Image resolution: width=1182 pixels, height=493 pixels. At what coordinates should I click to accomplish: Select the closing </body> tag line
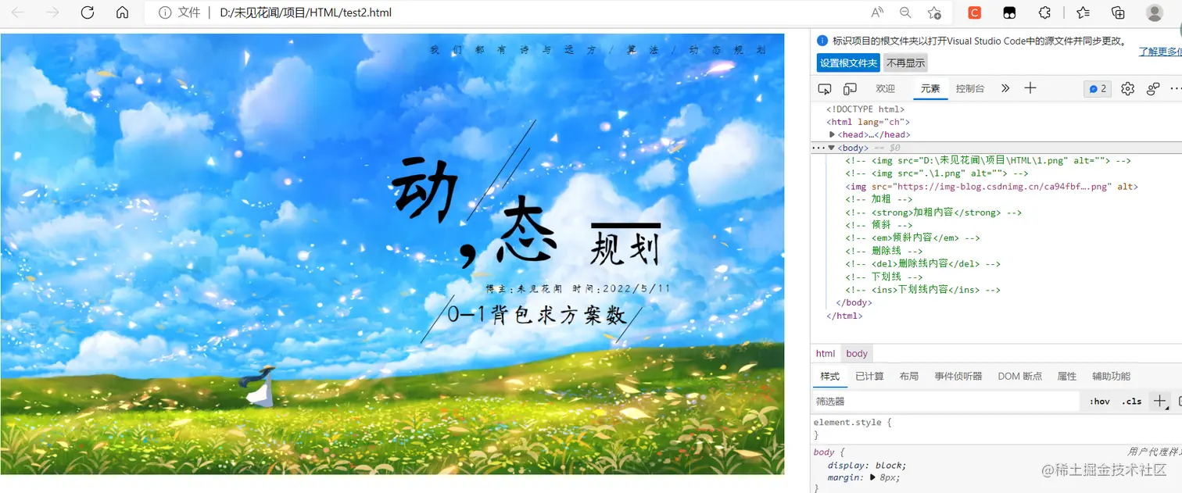click(x=854, y=302)
